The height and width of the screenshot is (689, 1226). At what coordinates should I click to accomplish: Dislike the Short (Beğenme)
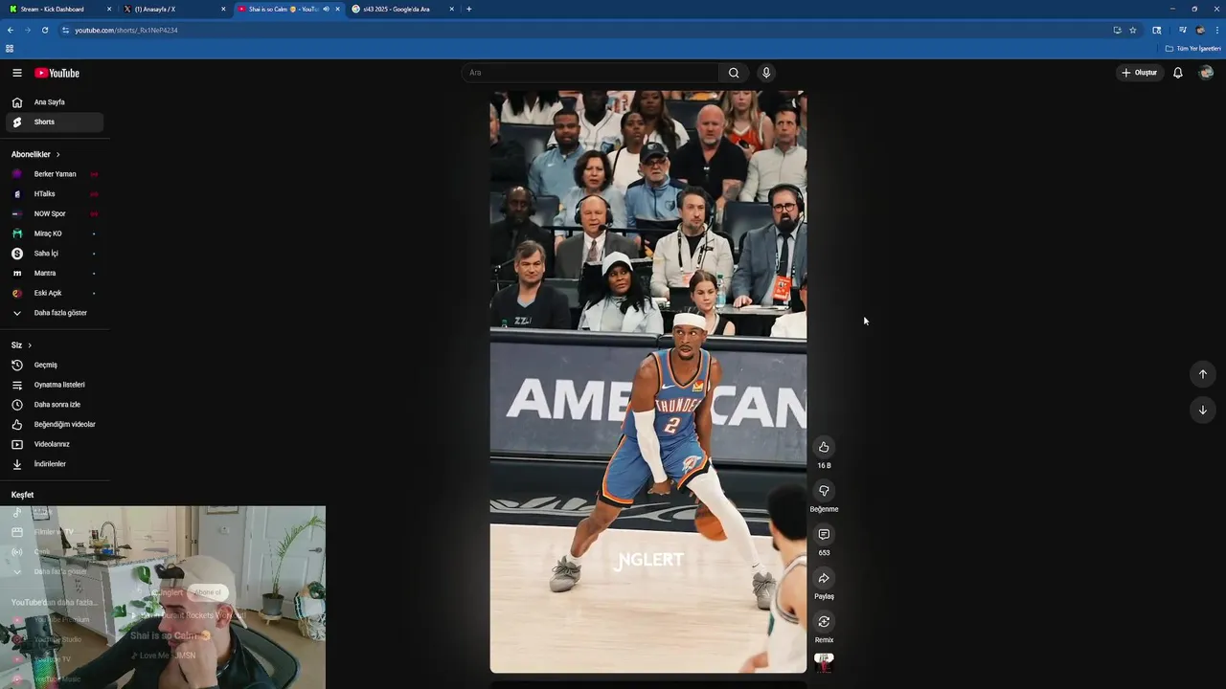tap(824, 491)
